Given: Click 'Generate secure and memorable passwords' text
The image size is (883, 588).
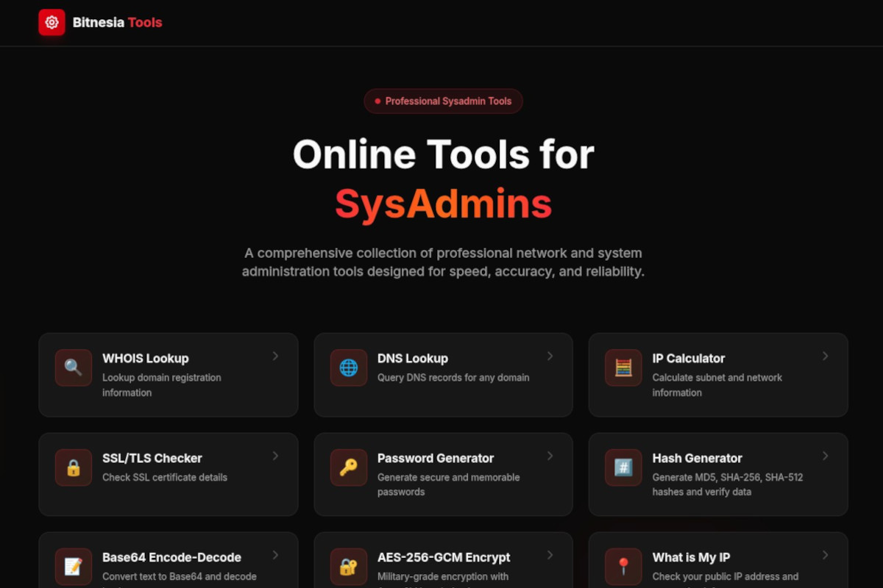Looking at the screenshot, I should tap(449, 485).
